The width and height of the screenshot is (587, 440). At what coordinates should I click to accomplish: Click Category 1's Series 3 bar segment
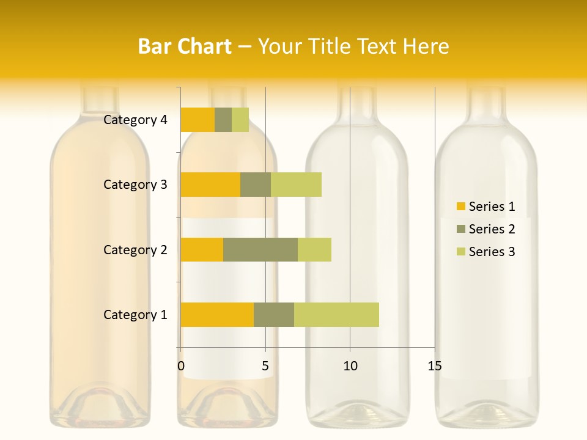pyautogui.click(x=336, y=315)
